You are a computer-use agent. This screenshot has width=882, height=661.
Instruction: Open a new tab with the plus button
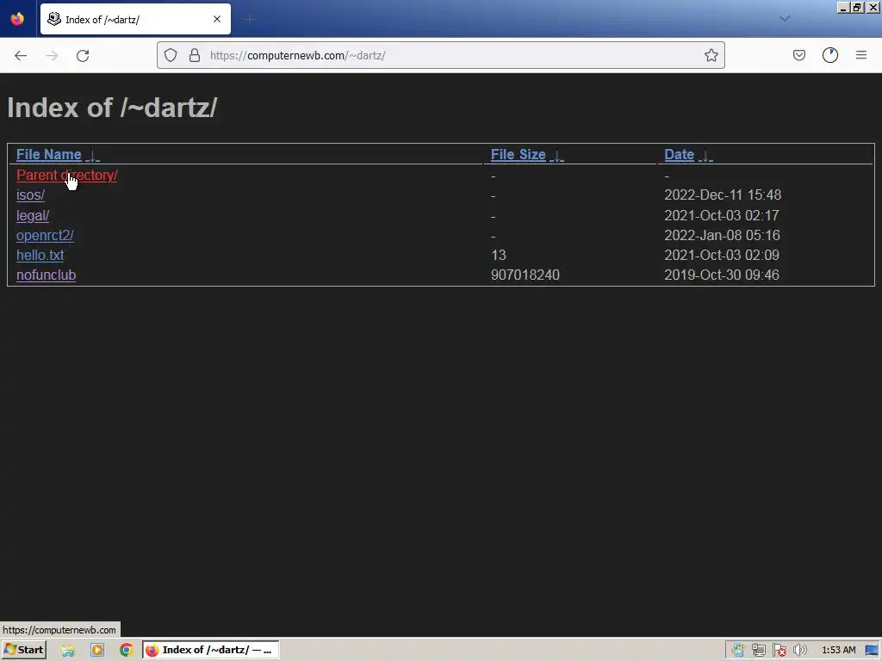tap(250, 20)
